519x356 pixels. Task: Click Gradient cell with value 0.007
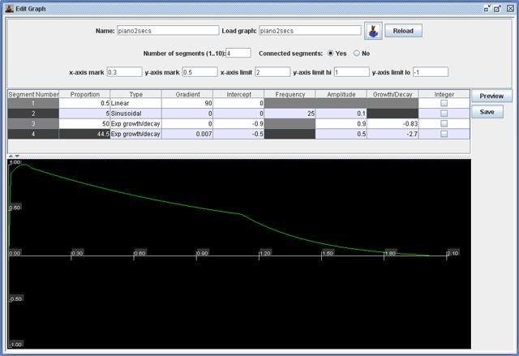point(187,134)
